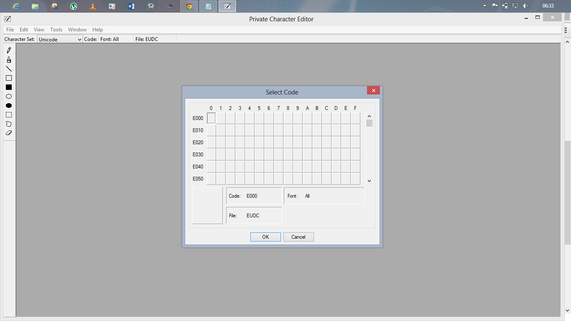Select the Eraser tool
Image resolution: width=571 pixels, height=321 pixels.
9,133
